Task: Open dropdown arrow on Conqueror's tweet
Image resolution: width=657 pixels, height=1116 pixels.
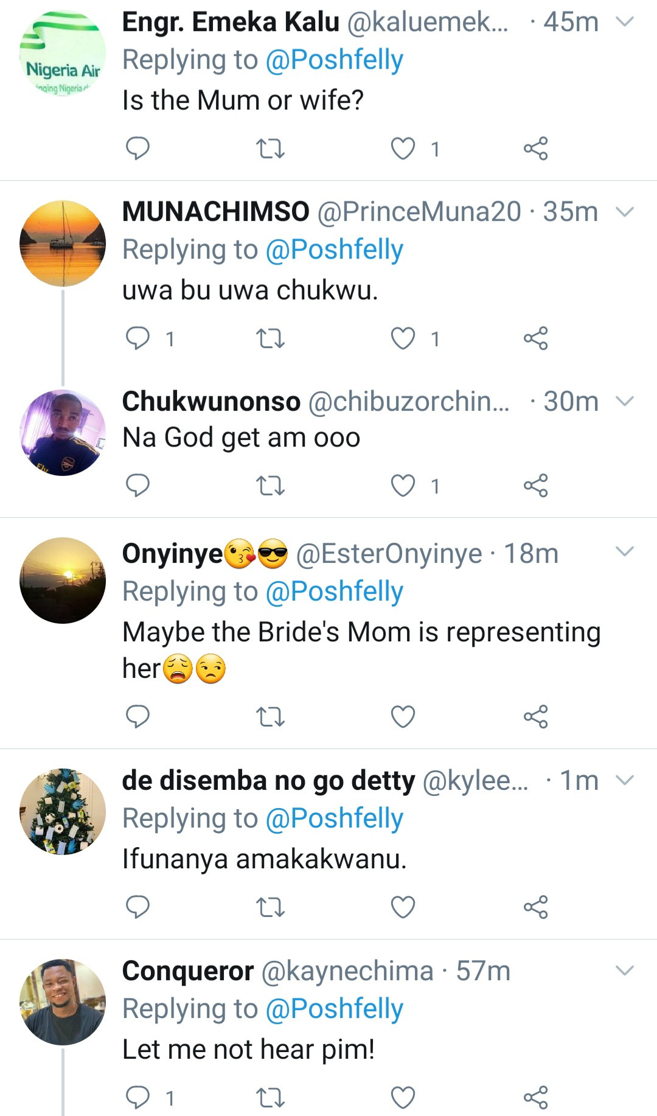Action: (x=625, y=971)
